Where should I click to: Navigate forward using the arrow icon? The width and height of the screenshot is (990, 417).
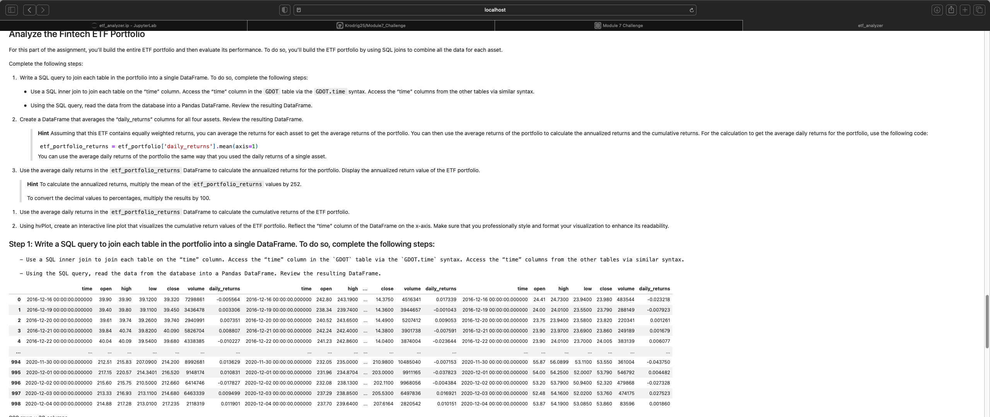pos(43,10)
